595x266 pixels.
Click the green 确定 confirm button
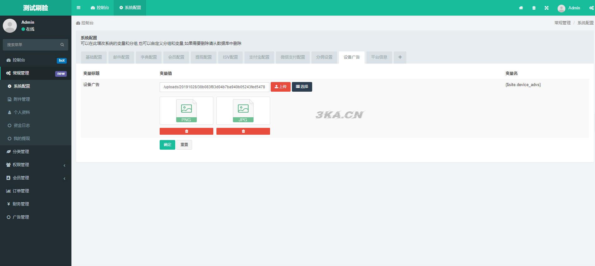167,145
